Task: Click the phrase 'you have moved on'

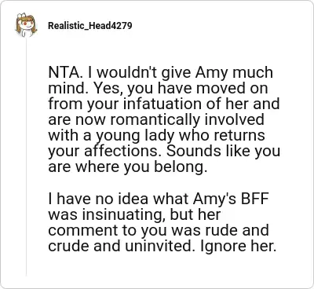Action: point(197,89)
